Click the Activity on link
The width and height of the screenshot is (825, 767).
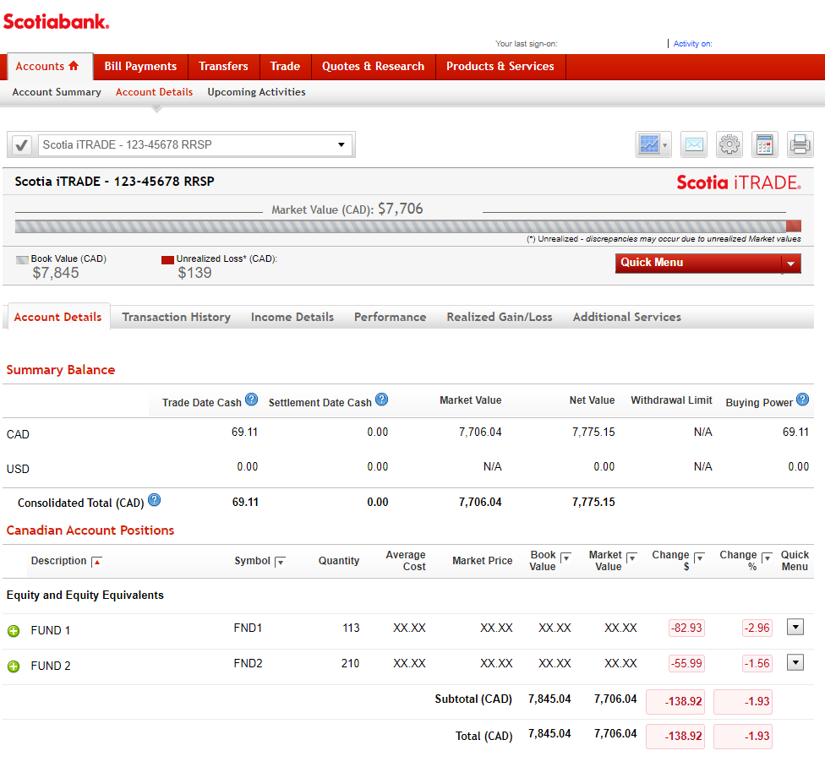[x=692, y=44]
